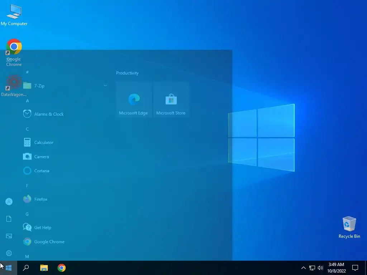367x275 pixels.
Task: Launch Chrome from the taskbar
Action: pos(62,268)
